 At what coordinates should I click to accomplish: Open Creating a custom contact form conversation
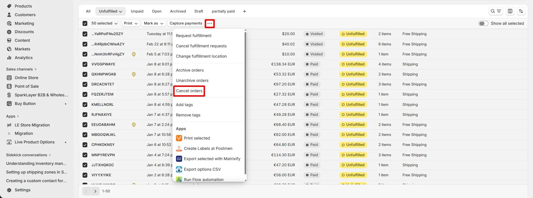click(x=36, y=181)
